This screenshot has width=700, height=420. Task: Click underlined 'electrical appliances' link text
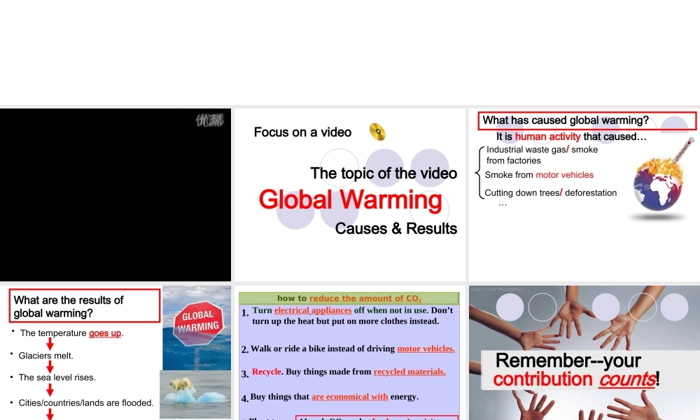[x=313, y=310]
